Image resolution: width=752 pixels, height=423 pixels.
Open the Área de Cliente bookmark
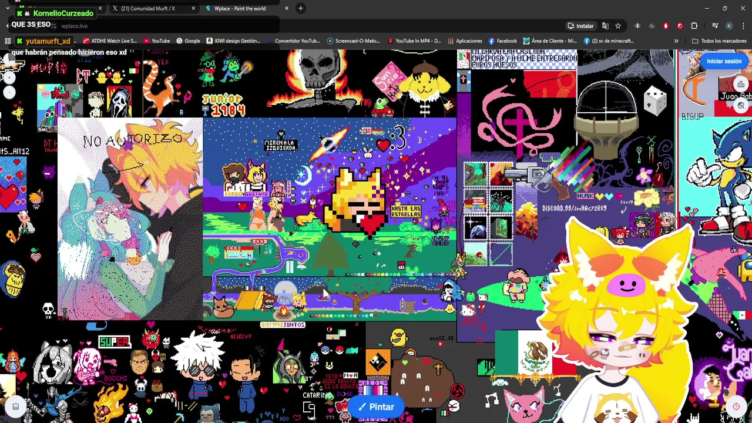(550, 41)
